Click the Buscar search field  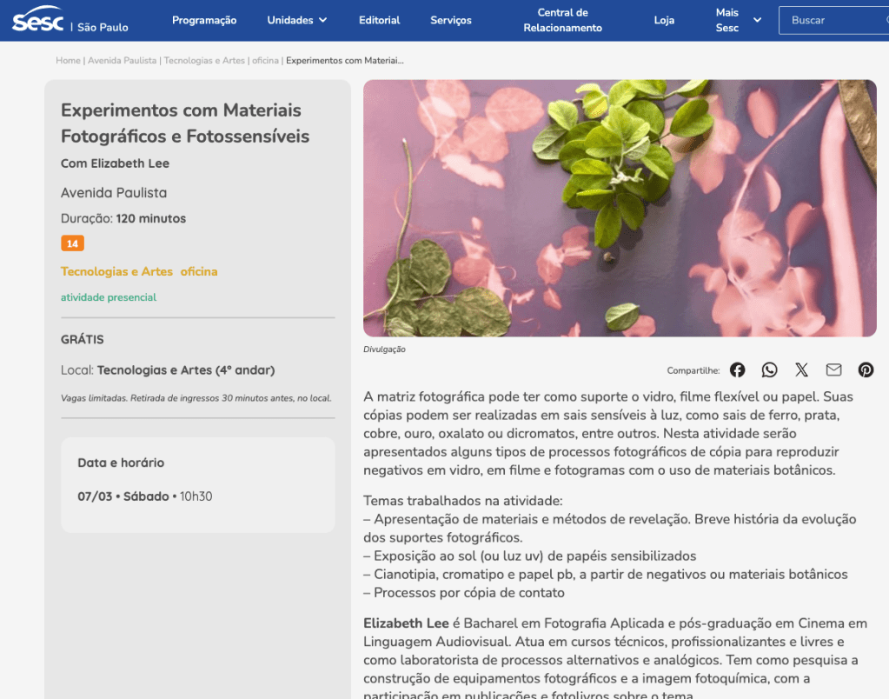point(833,20)
